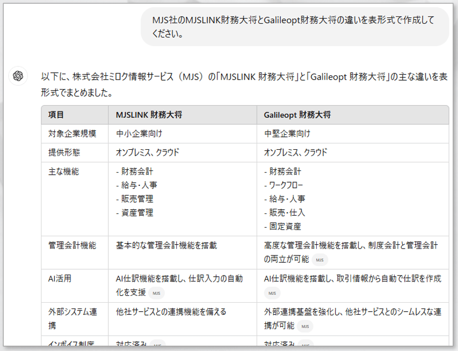Click the Windows taskbar strip at screen bottom
Image resolution: width=458 pixels, height=351 pixels.
(x=229, y=349)
